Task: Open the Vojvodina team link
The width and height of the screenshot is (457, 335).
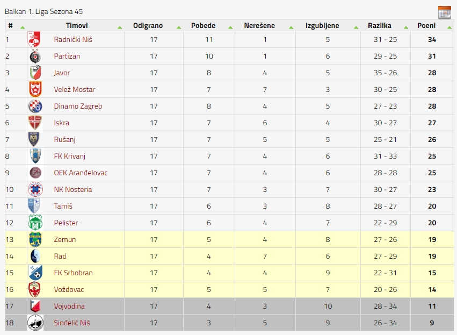Action: point(69,306)
